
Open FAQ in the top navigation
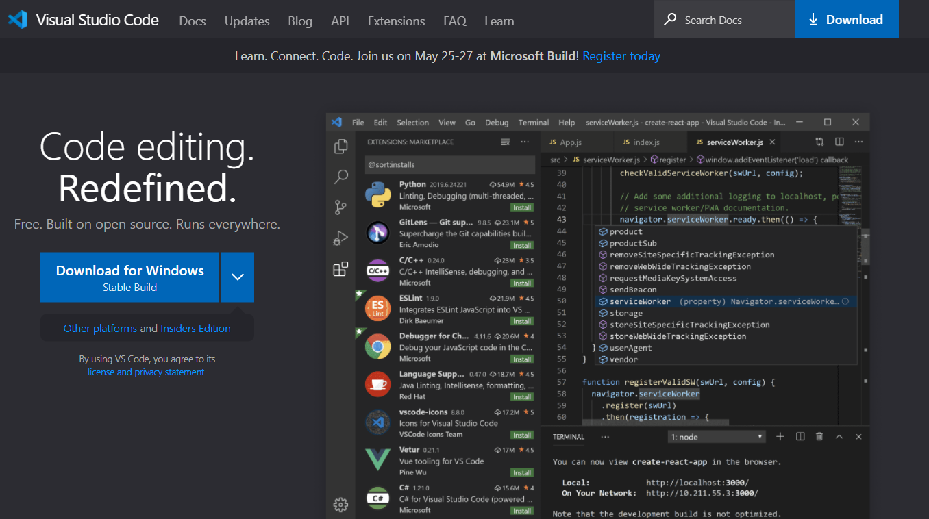coord(455,21)
